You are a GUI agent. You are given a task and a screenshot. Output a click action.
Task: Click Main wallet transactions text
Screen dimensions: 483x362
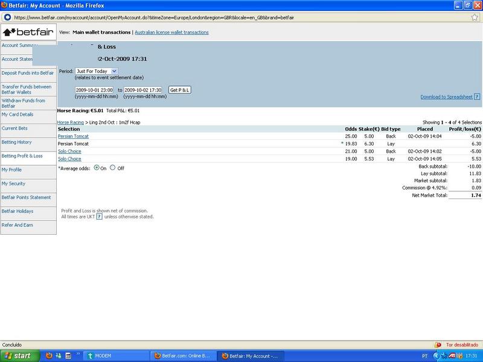click(x=101, y=33)
